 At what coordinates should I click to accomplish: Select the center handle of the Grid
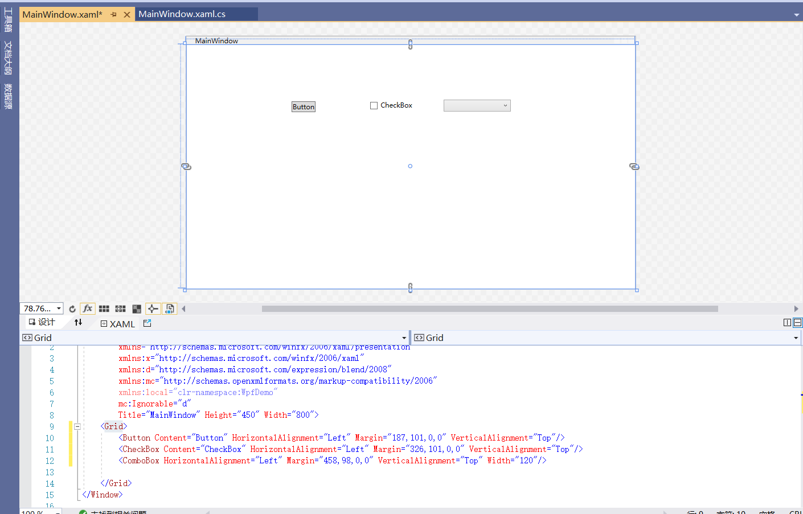pos(410,166)
